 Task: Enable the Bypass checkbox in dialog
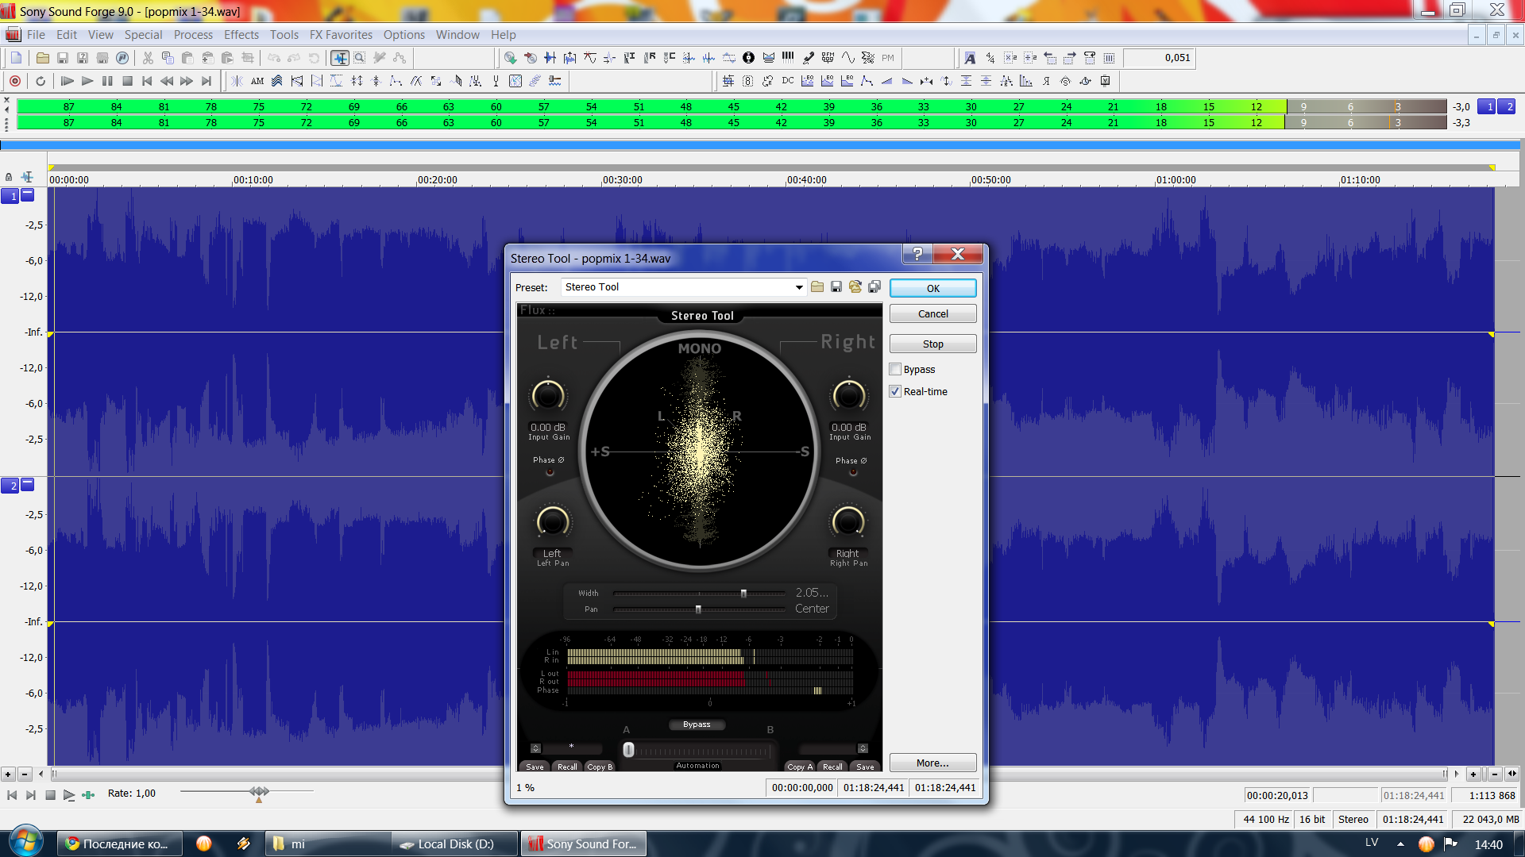(895, 369)
